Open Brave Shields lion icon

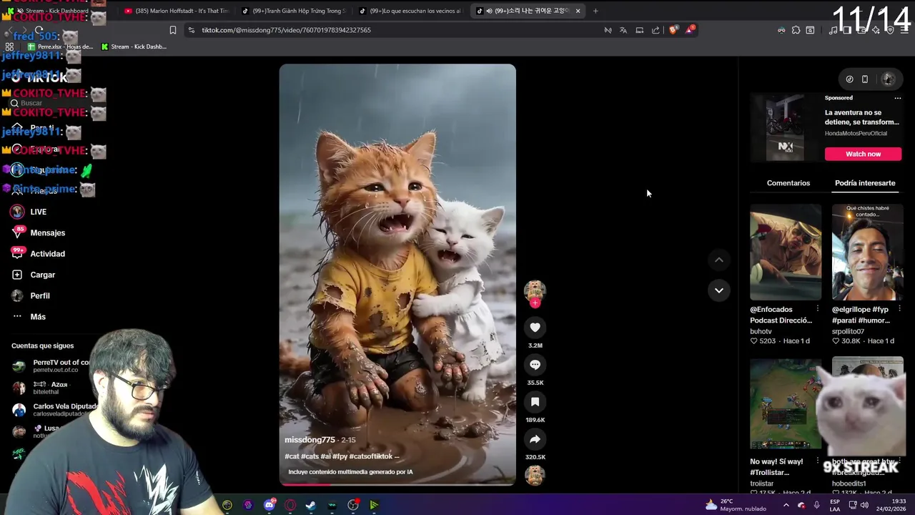673,30
